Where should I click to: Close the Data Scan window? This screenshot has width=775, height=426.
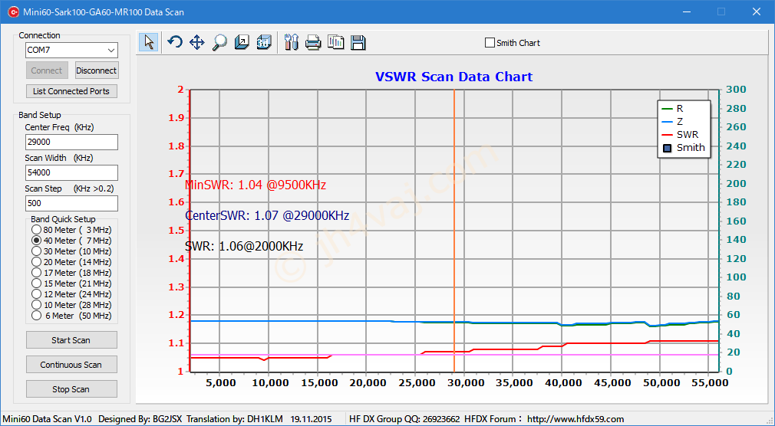coord(757,11)
